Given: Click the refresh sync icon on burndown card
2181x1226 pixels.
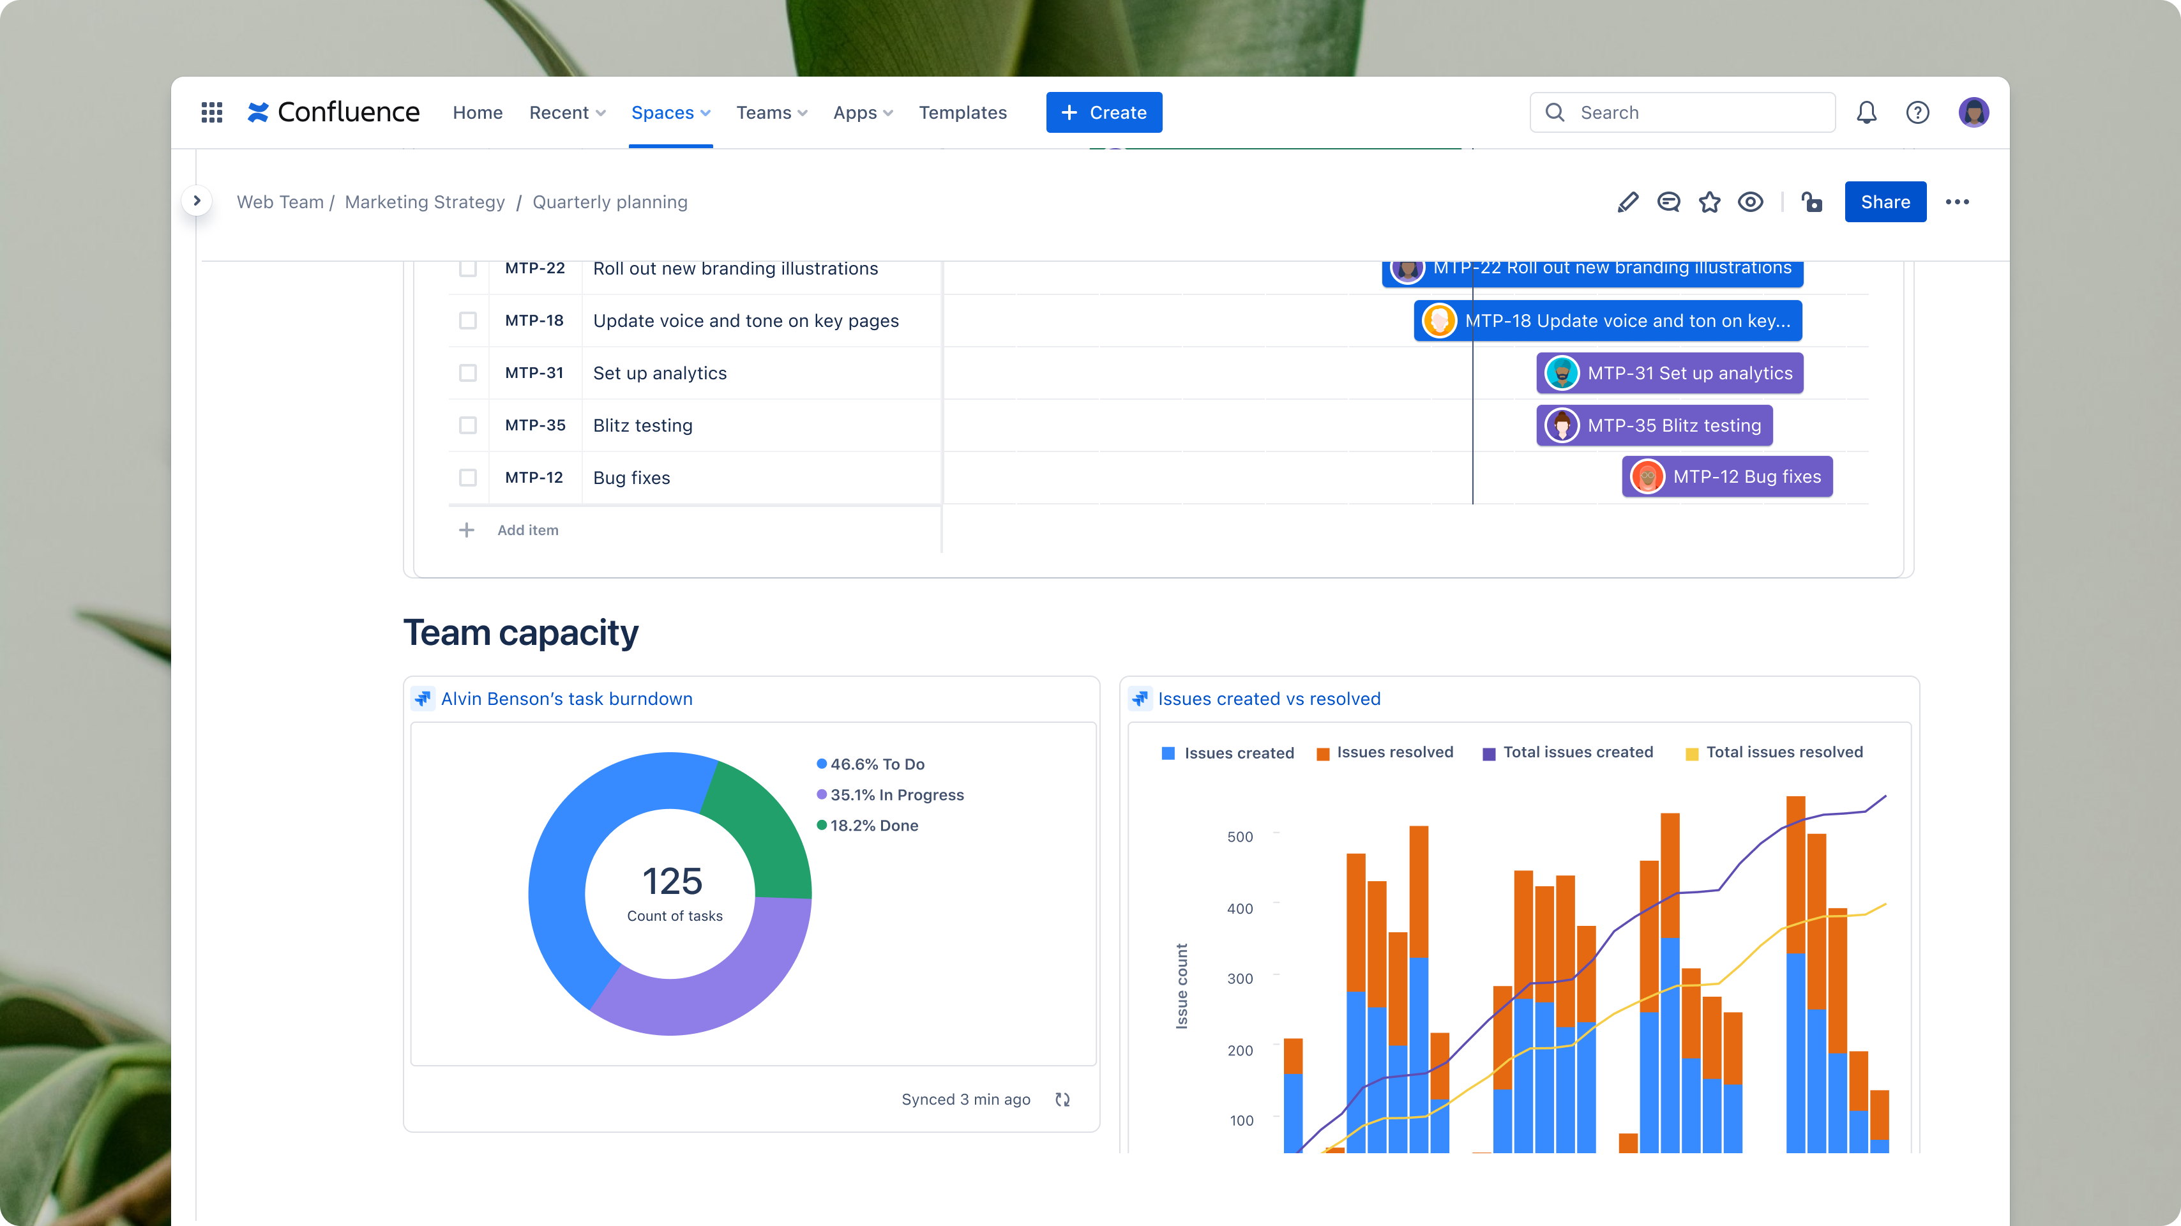Looking at the screenshot, I should [1062, 1099].
